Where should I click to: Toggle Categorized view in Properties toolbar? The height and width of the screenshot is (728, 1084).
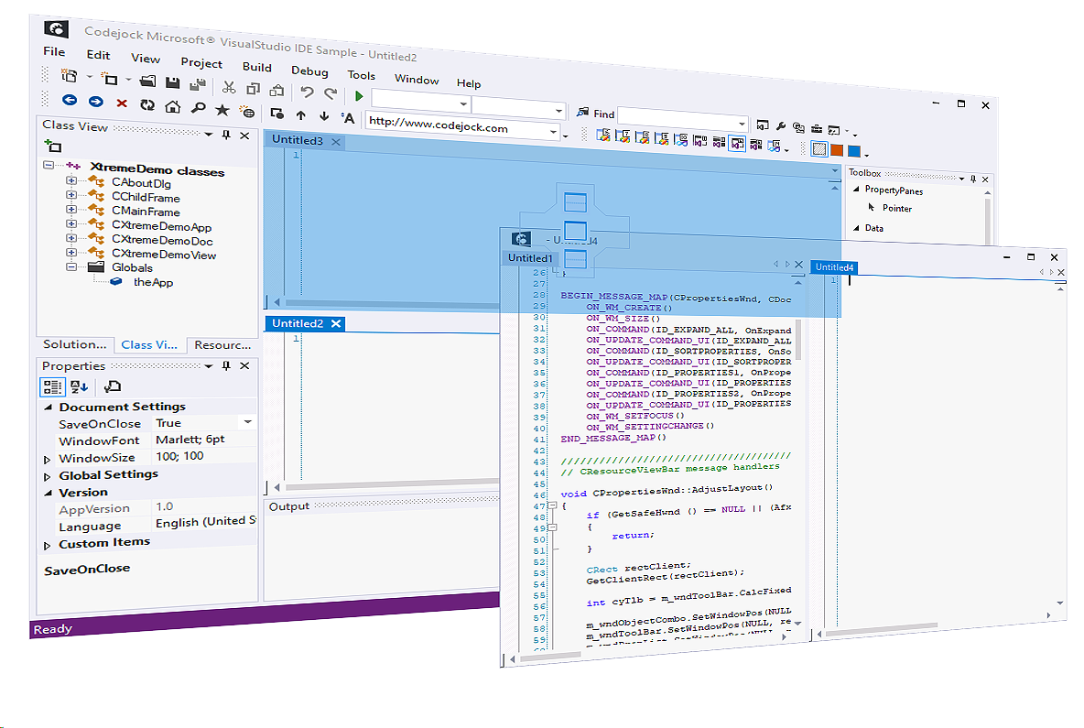click(x=52, y=386)
